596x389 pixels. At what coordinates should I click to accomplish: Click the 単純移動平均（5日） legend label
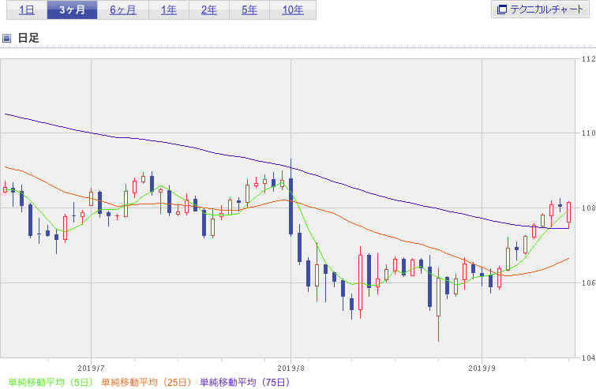tap(51, 382)
